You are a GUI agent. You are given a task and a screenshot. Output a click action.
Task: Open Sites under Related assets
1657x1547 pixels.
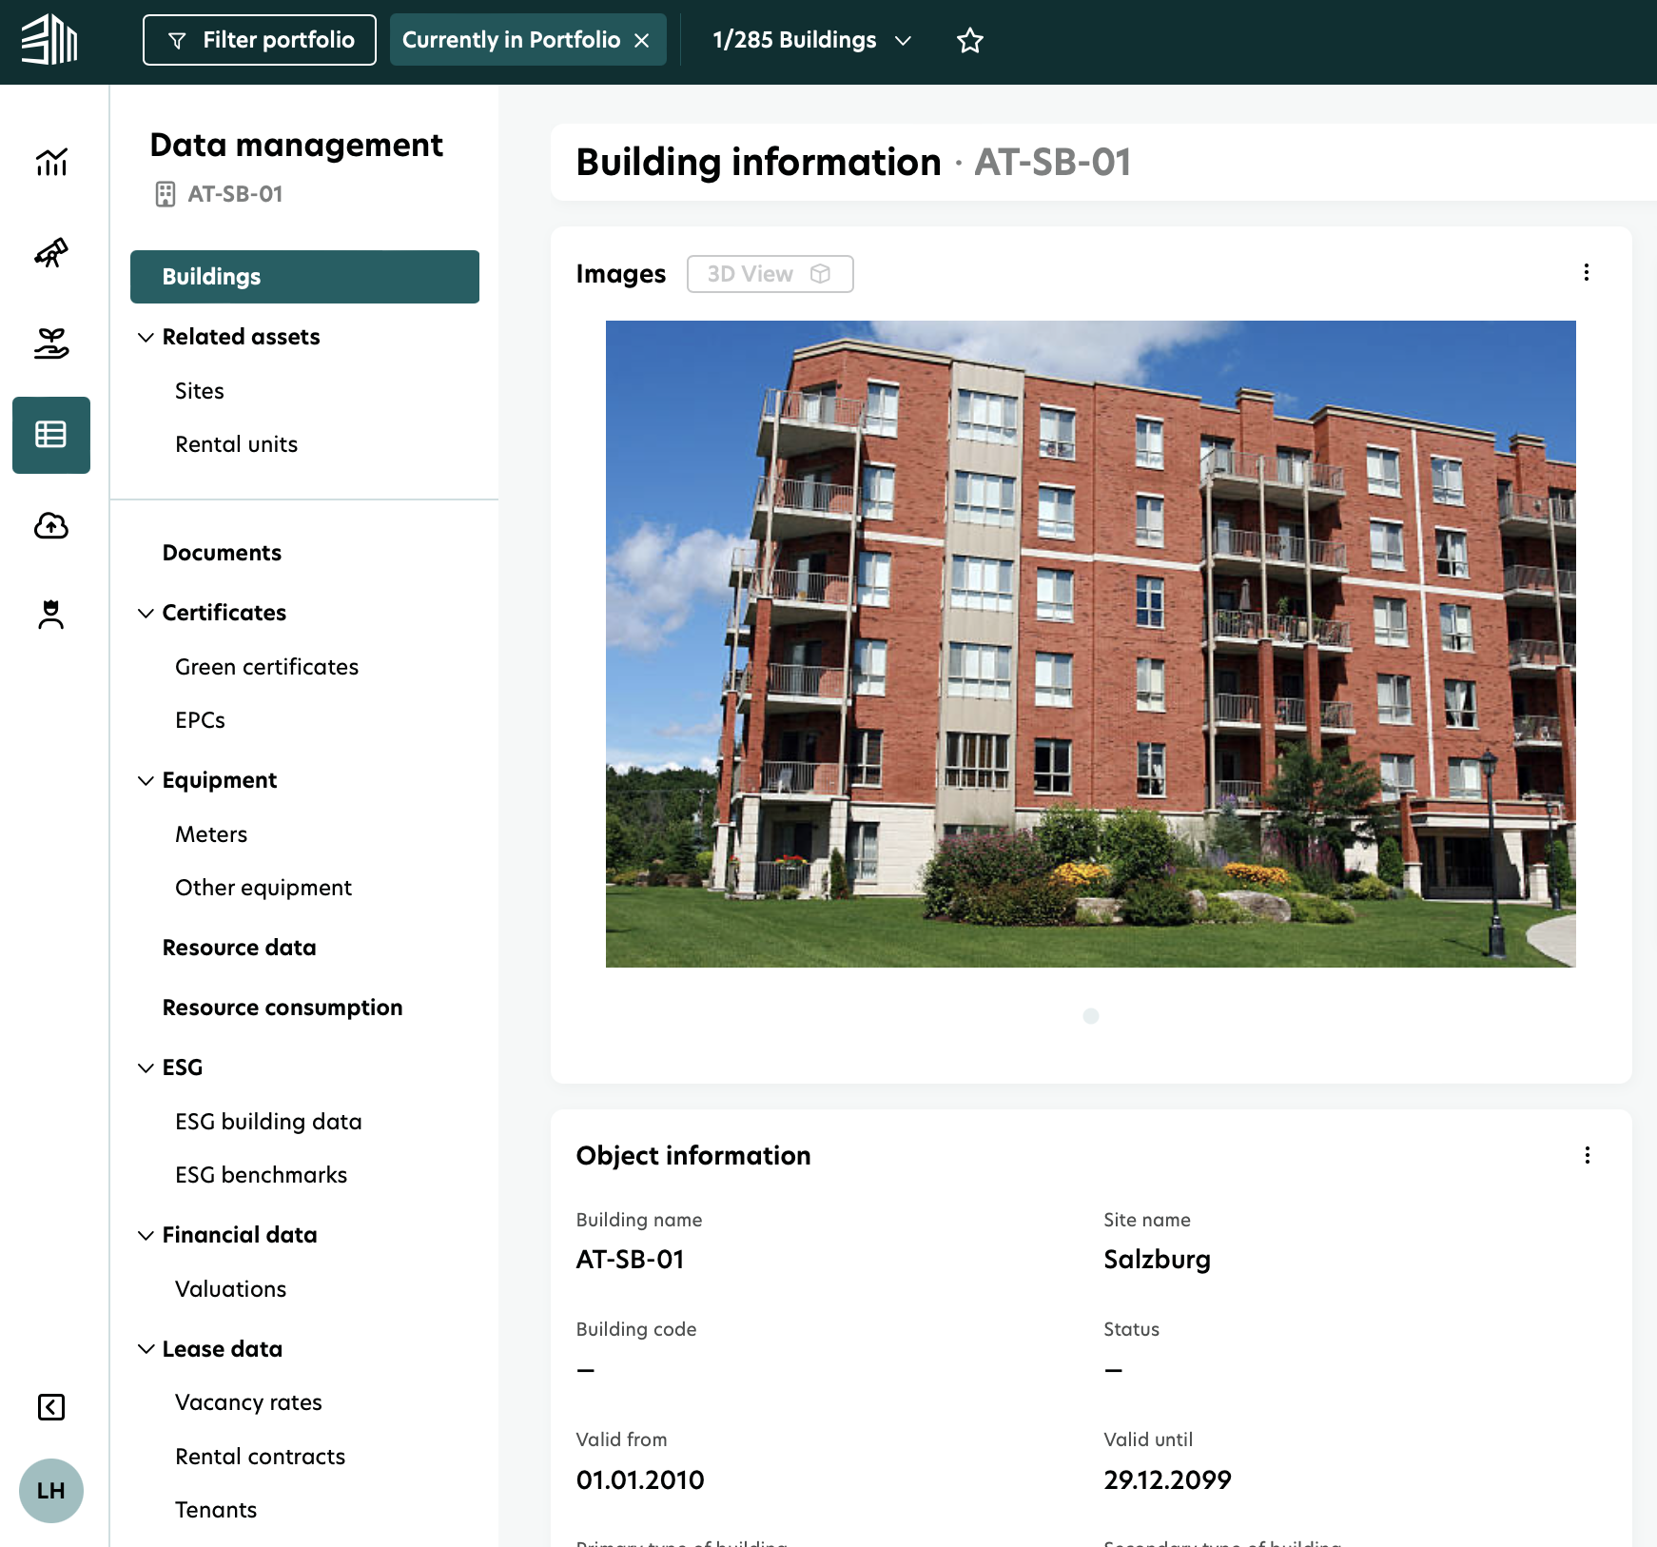pyautogui.click(x=200, y=391)
